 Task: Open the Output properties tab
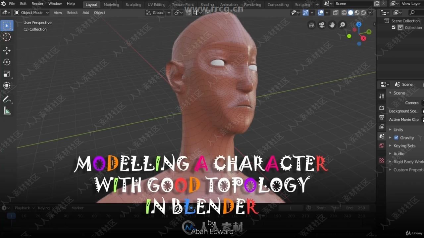[382, 117]
